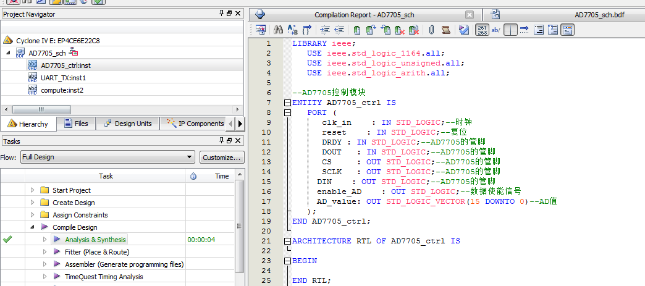Toggle the split editor view button
645x286 pixels.
[x=510, y=29]
